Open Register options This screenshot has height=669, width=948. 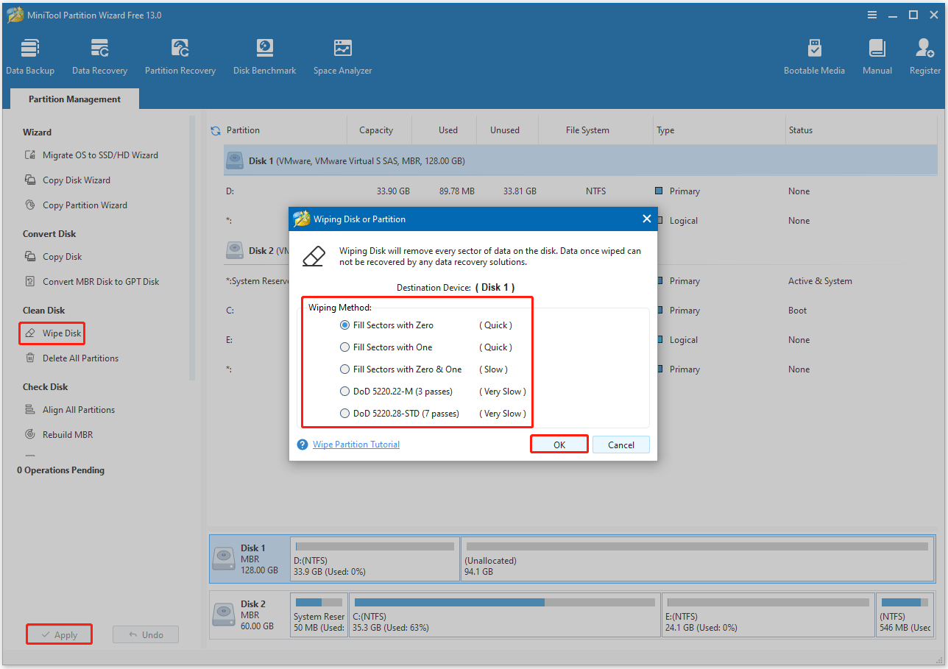click(x=924, y=55)
